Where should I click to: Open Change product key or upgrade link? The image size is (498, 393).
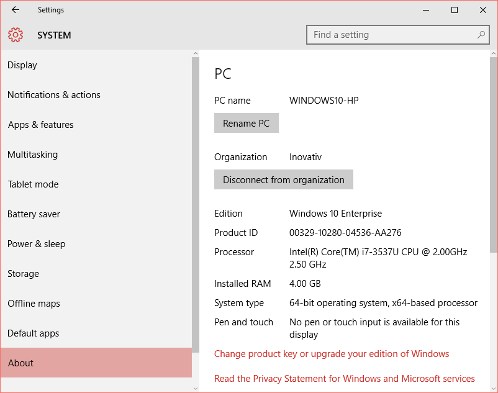point(332,354)
